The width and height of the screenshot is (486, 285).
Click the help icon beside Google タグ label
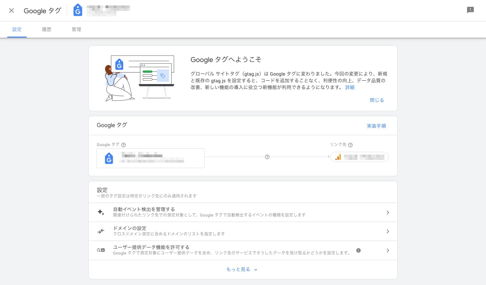click(x=123, y=145)
